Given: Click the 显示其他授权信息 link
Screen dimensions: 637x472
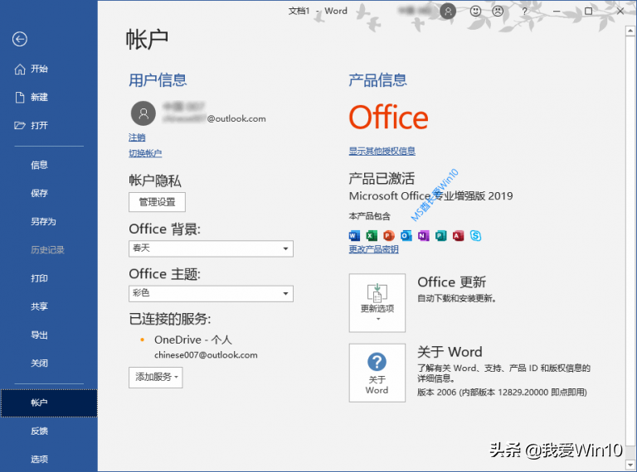Looking at the screenshot, I should (x=382, y=152).
